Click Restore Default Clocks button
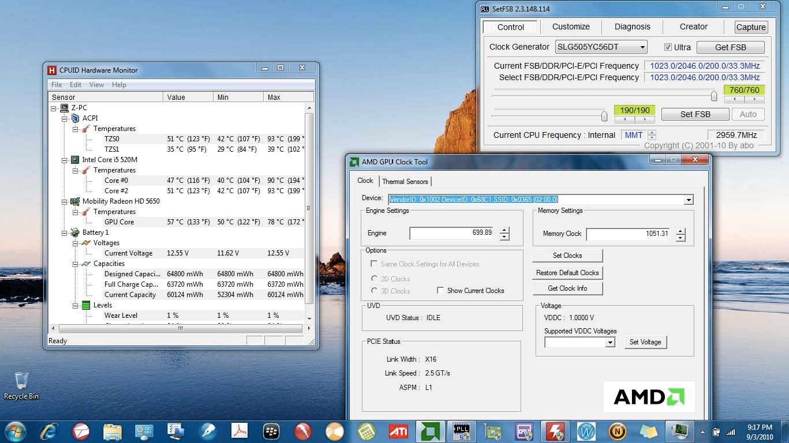This screenshot has height=443, width=789. click(567, 273)
